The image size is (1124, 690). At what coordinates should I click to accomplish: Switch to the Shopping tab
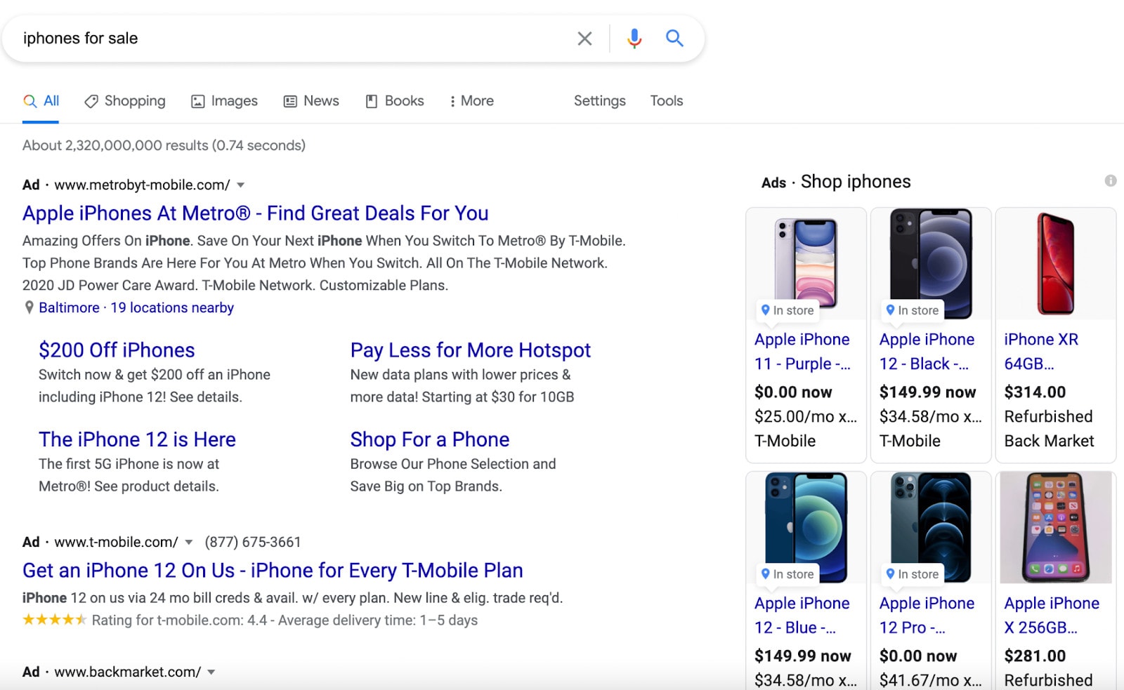[x=125, y=101]
